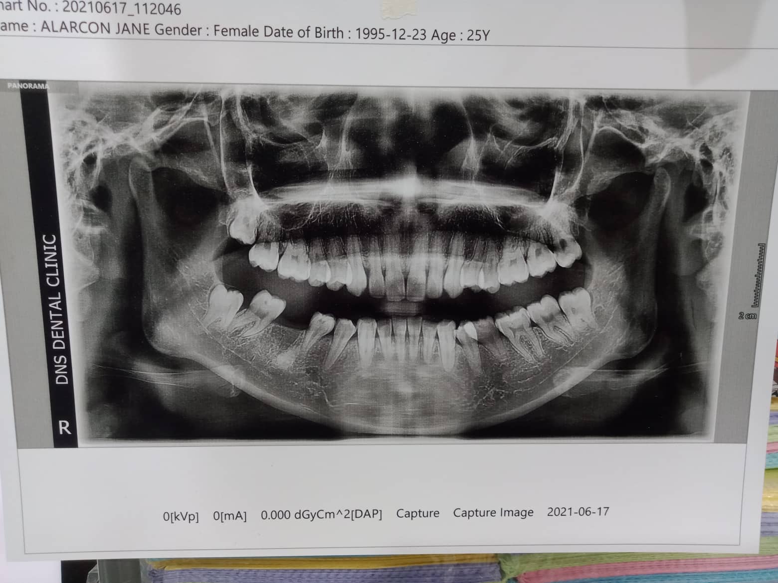The width and height of the screenshot is (778, 583).
Task: Click the 0[mA] value
Action: click(229, 516)
